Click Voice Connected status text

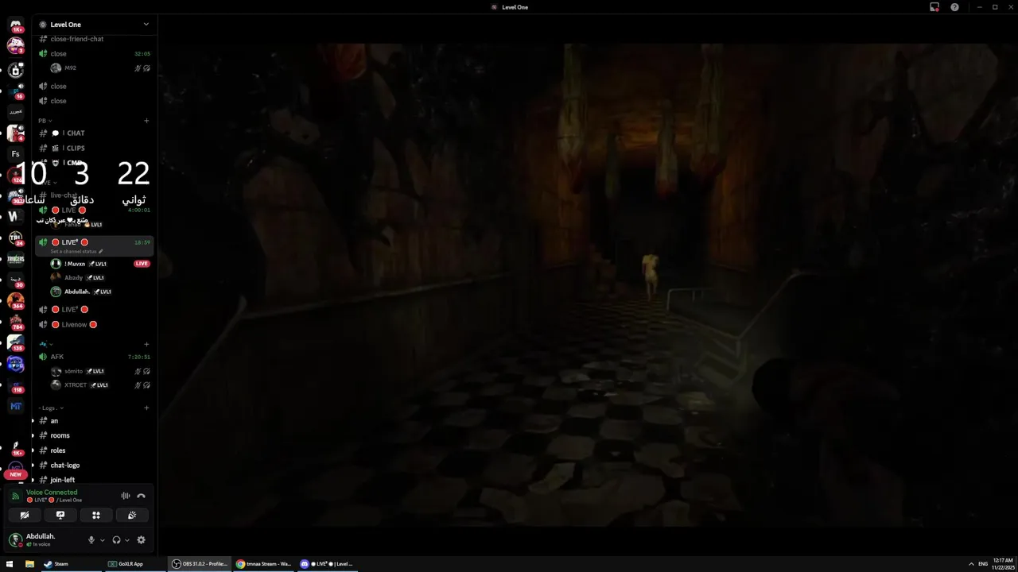pos(52,492)
